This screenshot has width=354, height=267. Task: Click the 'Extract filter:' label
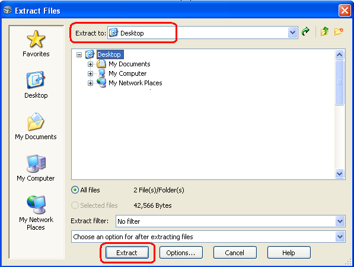[x=90, y=221]
